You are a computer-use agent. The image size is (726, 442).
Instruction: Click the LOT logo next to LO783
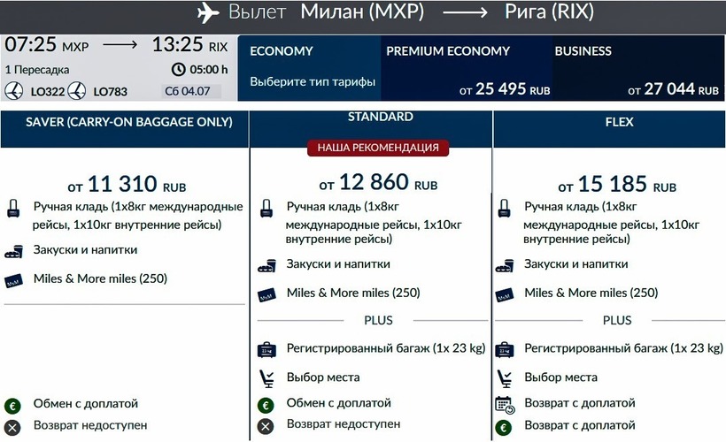coord(78,90)
